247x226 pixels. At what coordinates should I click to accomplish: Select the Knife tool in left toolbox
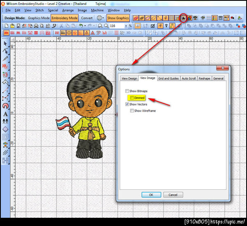[5, 58]
